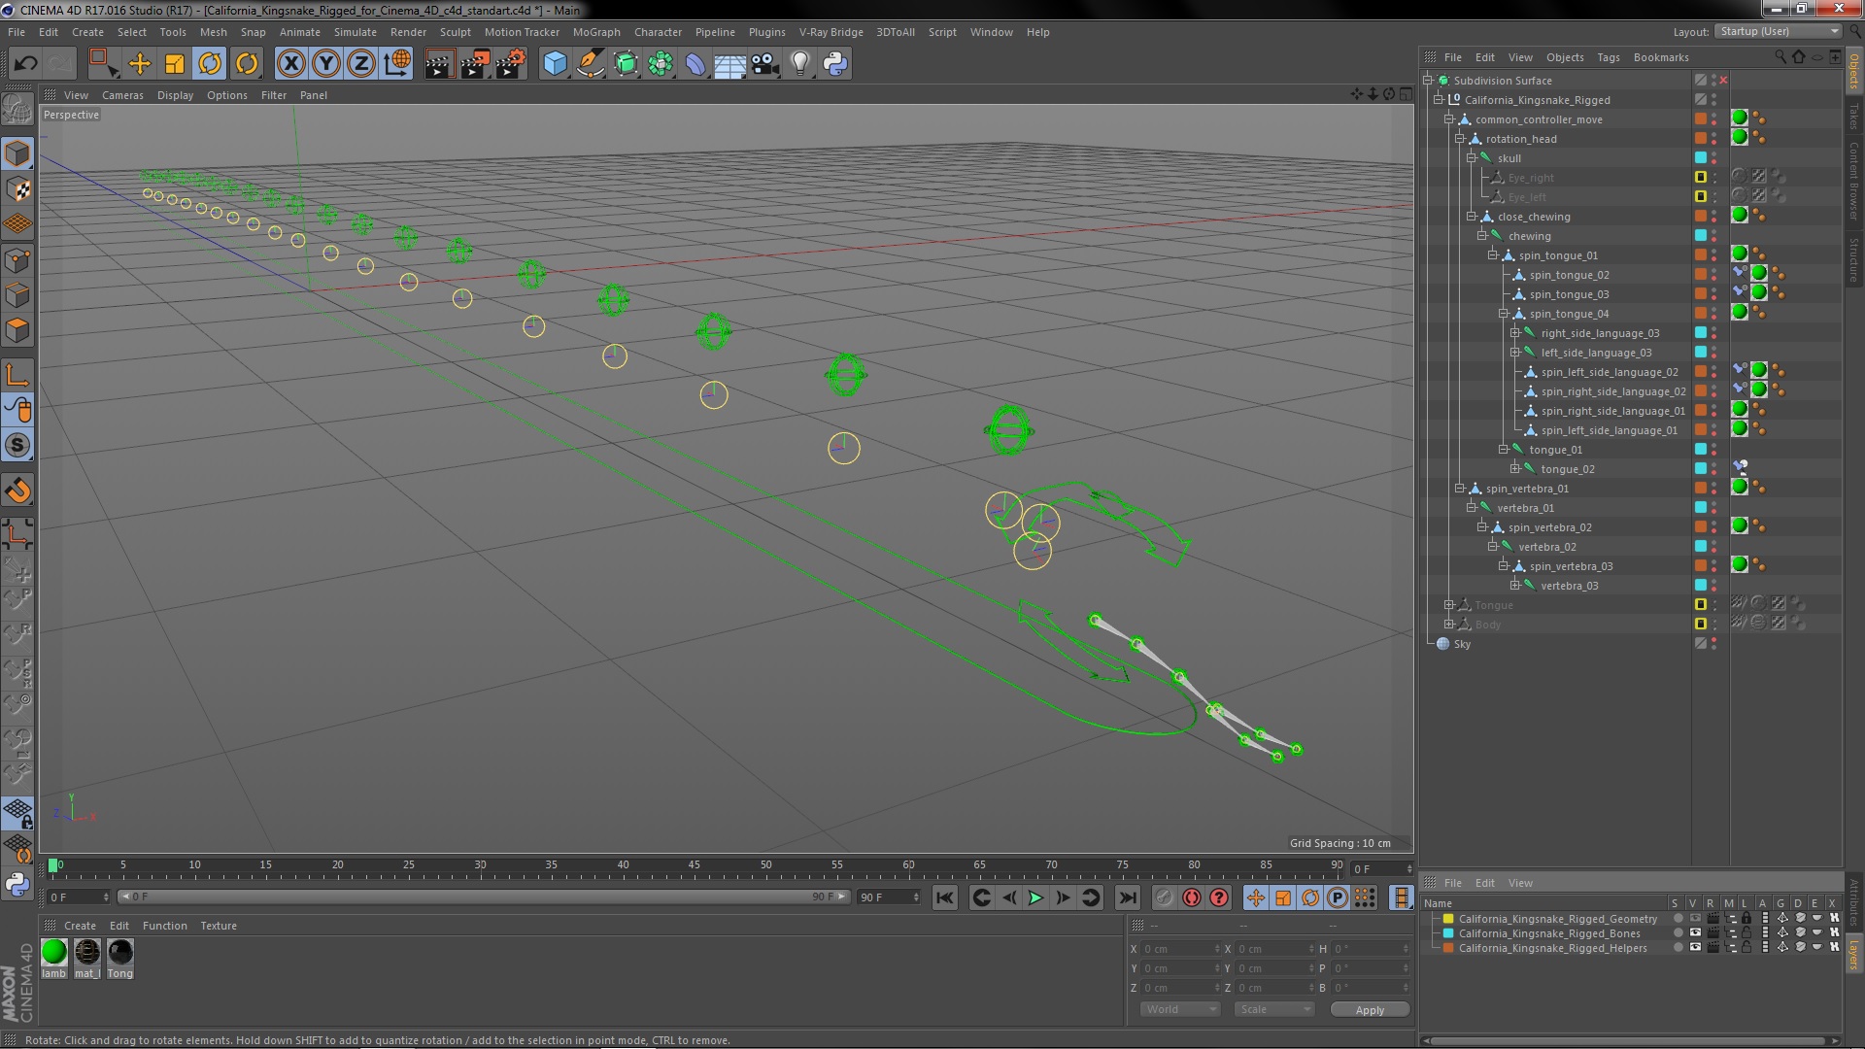Image resolution: width=1865 pixels, height=1049 pixels.
Task: Go to start of timeline
Action: 944,897
